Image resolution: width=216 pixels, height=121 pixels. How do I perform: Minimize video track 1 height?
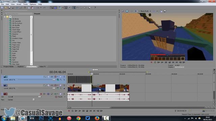[x=2, y=77]
